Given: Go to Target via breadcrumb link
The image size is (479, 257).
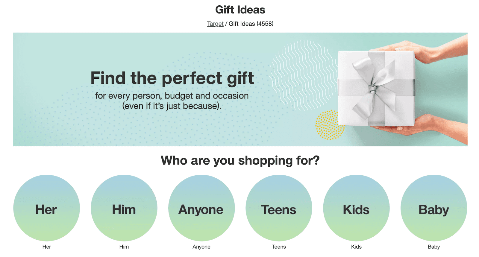Looking at the screenshot, I should click(215, 24).
